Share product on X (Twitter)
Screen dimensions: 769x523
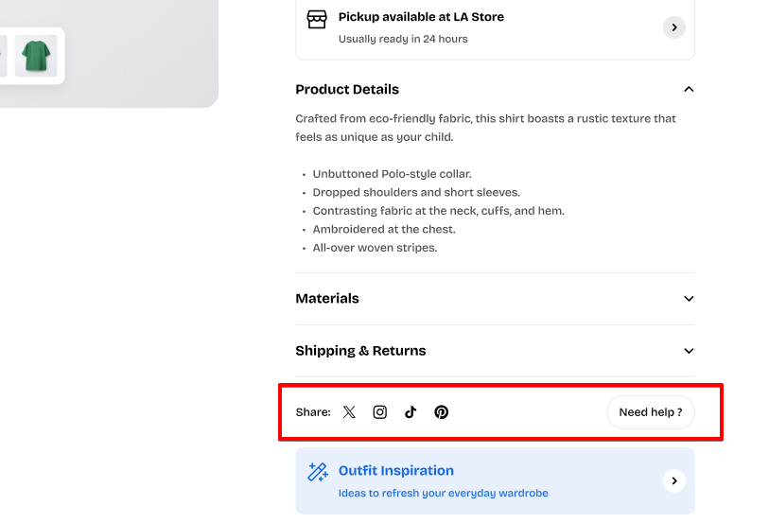(x=349, y=412)
